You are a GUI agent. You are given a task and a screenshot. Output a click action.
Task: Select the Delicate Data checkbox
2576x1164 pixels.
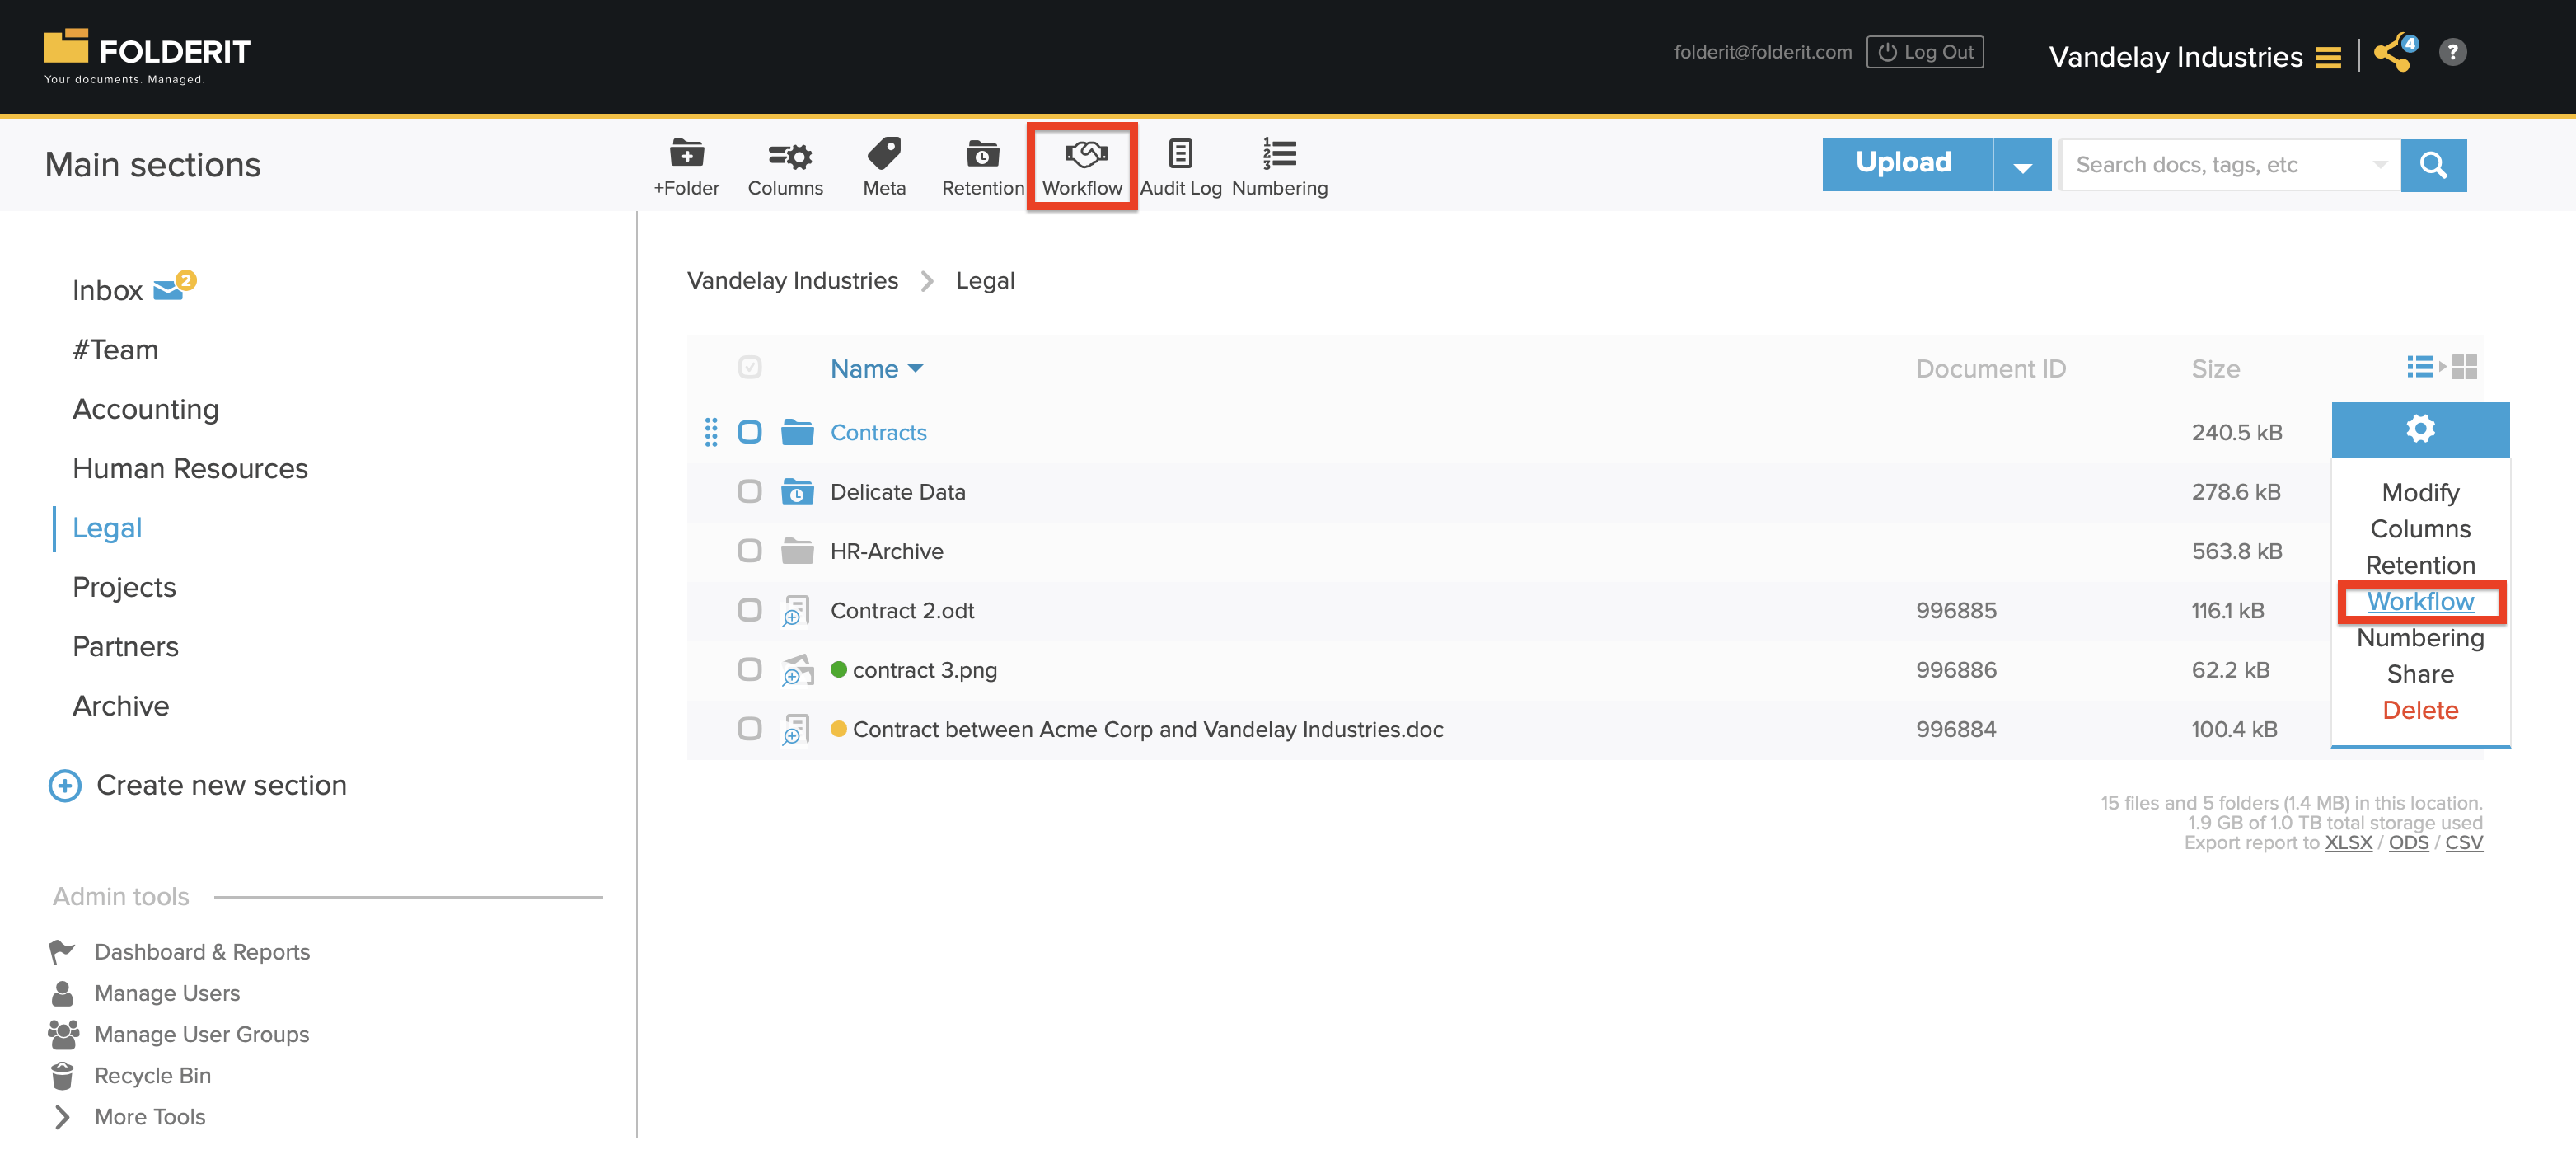749,492
